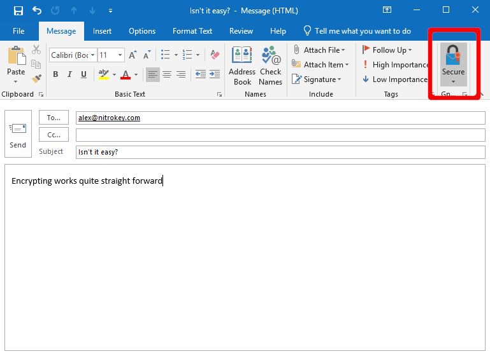Open the font name dropdown
The image size is (490, 356).
pyautogui.click(x=92, y=55)
